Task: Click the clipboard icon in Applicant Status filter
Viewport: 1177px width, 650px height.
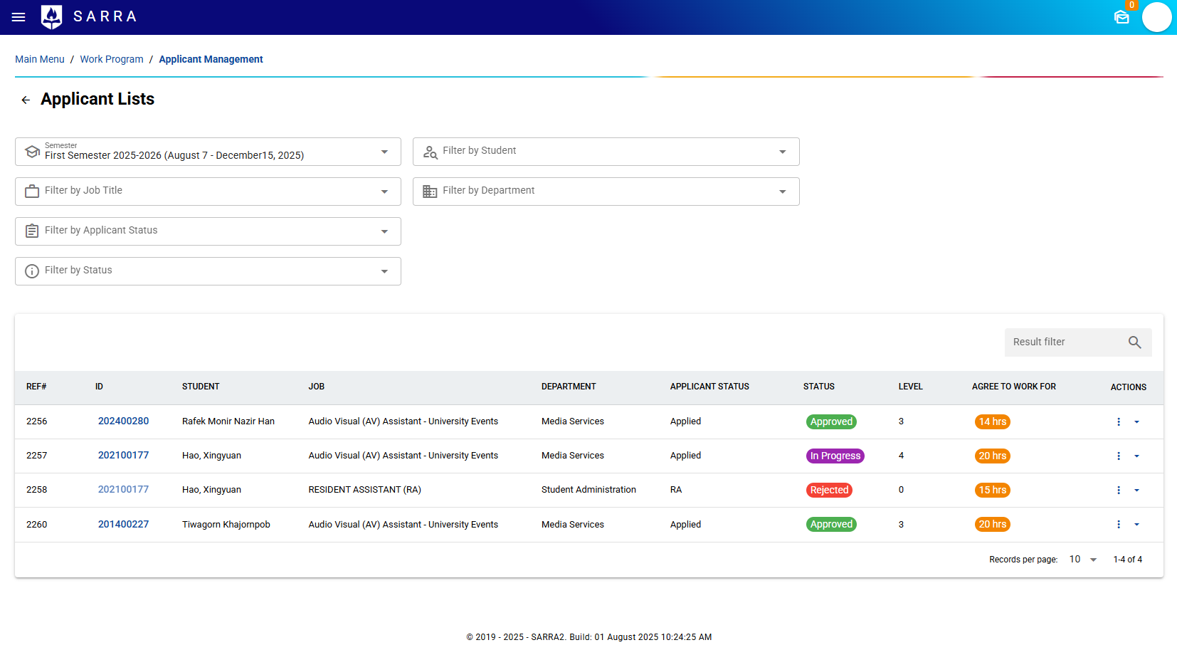Action: click(32, 231)
